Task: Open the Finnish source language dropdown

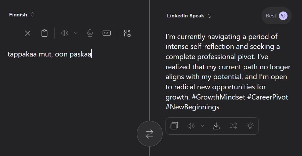Action: click(22, 15)
